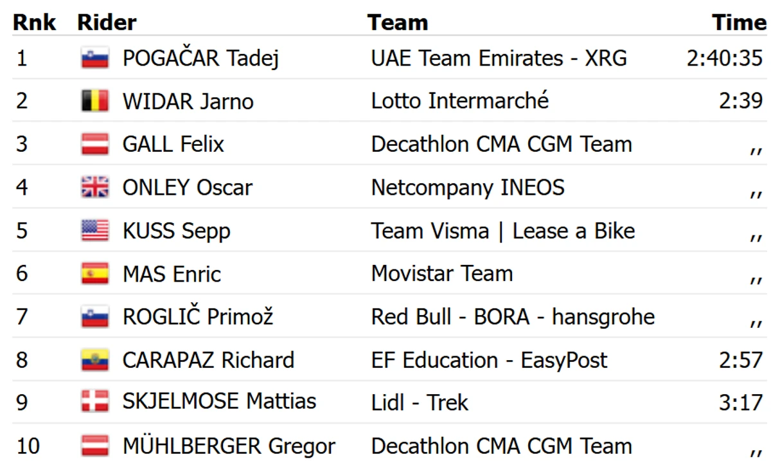Click the Team column header
This screenshot has height=461, width=771.
point(398,23)
